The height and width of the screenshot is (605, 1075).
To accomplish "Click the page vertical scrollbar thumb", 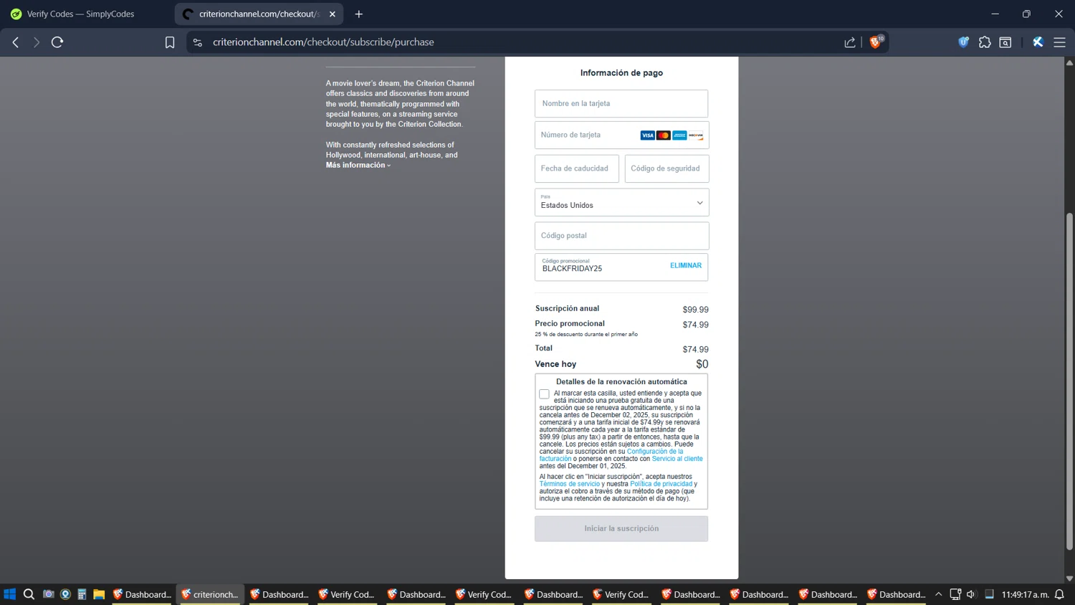I will click(x=1069, y=380).
